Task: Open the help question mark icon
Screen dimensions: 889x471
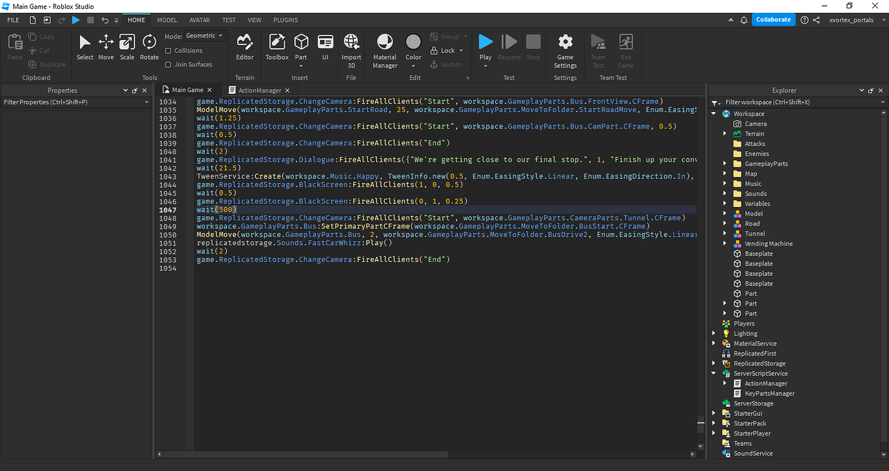Action: click(x=804, y=20)
